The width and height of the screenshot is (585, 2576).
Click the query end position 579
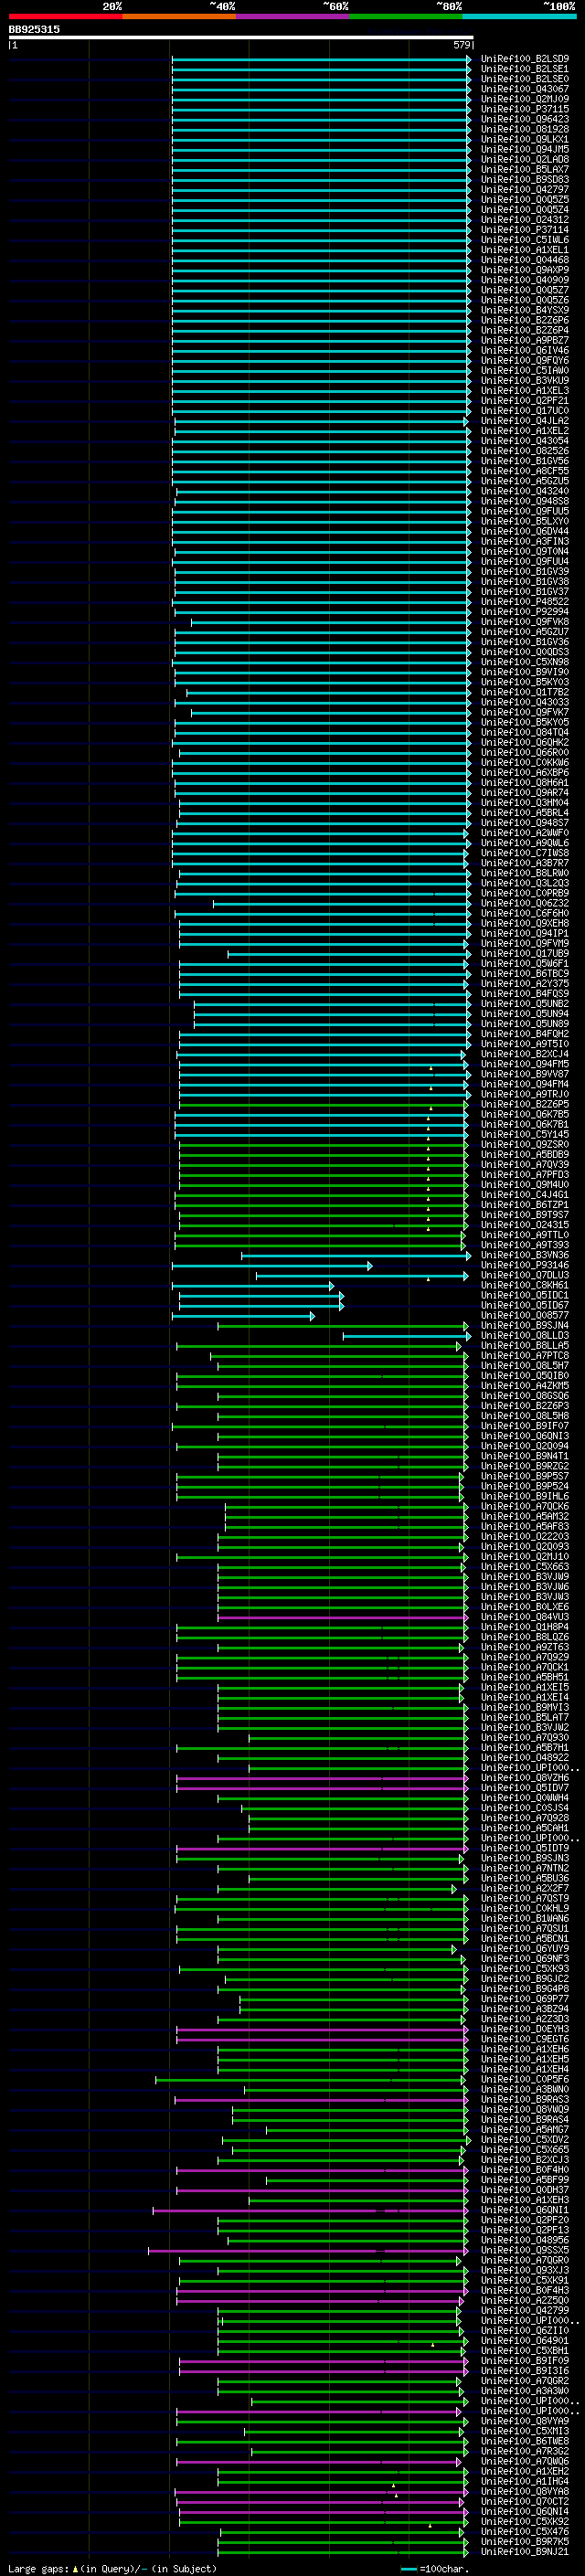462,45
